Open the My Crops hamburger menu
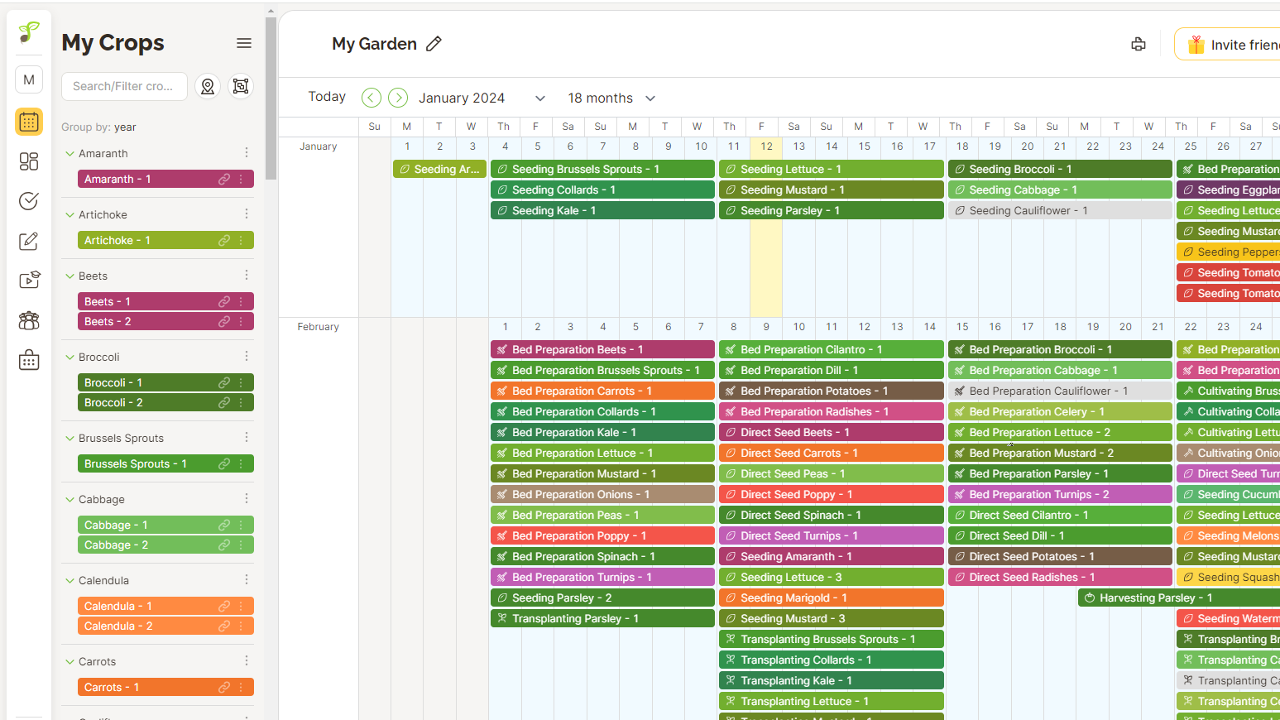Screen dimensions: 1280x720 click(x=244, y=43)
